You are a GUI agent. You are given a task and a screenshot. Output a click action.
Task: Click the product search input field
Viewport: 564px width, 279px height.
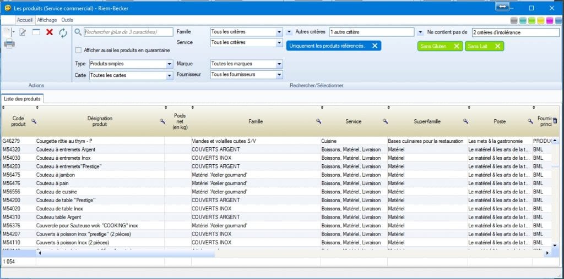(128, 32)
